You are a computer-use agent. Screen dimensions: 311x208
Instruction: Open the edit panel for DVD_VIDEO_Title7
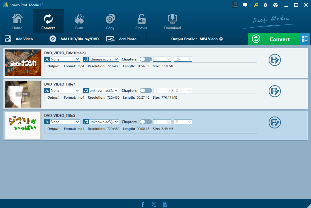(x=275, y=91)
